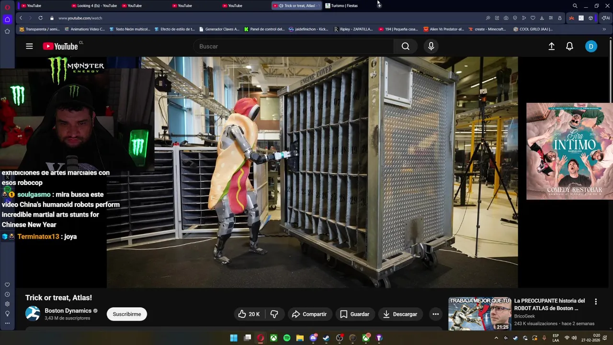Open Opera menu logo button

click(x=7, y=7)
